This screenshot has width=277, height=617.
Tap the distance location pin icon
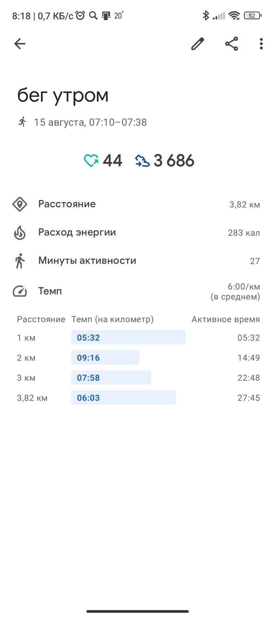click(20, 204)
